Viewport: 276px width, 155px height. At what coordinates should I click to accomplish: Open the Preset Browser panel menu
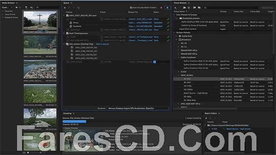[x=189, y=3]
